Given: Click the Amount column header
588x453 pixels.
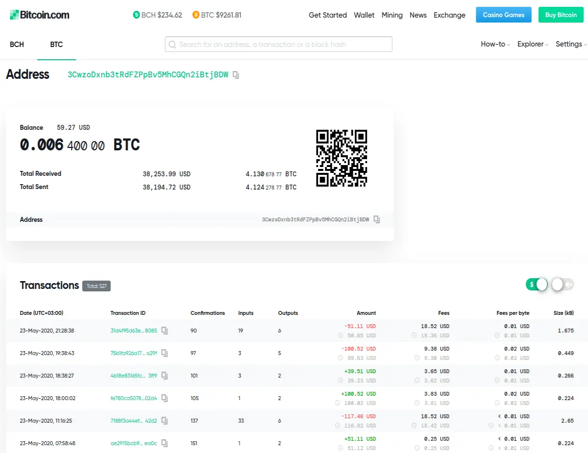Looking at the screenshot, I should [x=366, y=313].
